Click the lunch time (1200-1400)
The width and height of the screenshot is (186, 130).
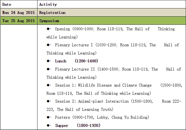click(86, 61)
